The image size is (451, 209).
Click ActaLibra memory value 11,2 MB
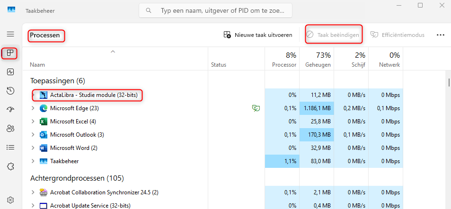[x=317, y=95]
